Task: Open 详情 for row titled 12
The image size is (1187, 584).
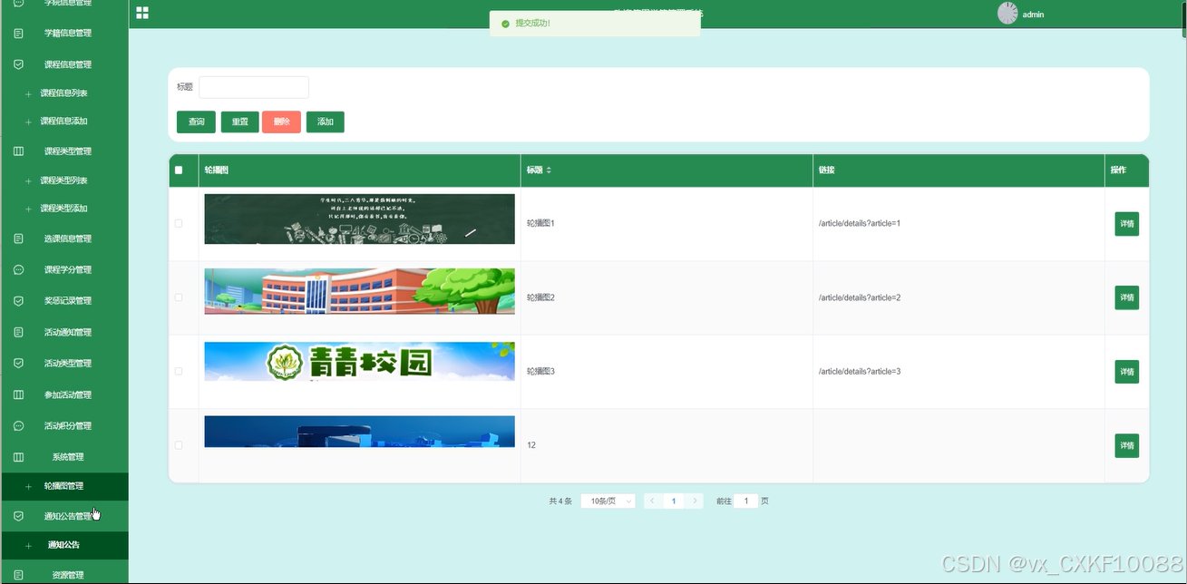Action: click(1127, 445)
